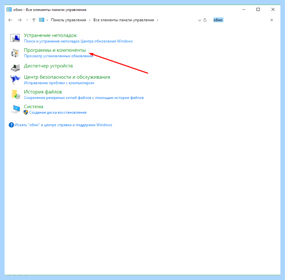Click the Programs and Components box icon
This screenshot has width=285, height=280.
click(x=15, y=53)
